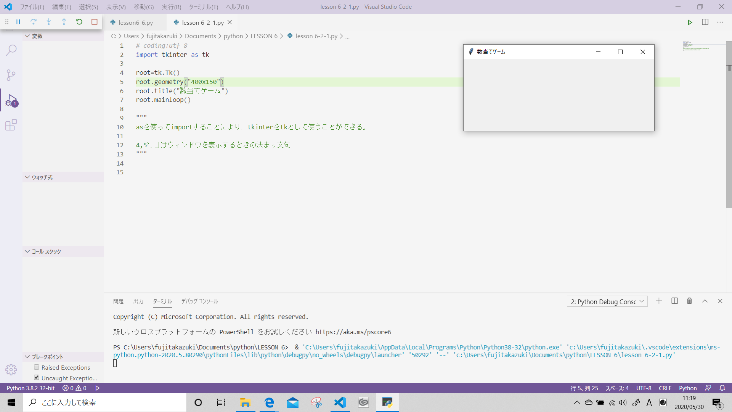
Task: Split the editor with layout icon
Action: [x=705, y=22]
